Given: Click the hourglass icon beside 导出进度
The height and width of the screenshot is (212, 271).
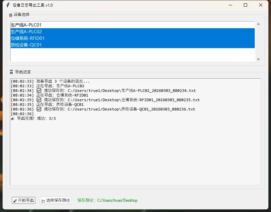Looking at the screenshot, I should pyautogui.click(x=11, y=72).
